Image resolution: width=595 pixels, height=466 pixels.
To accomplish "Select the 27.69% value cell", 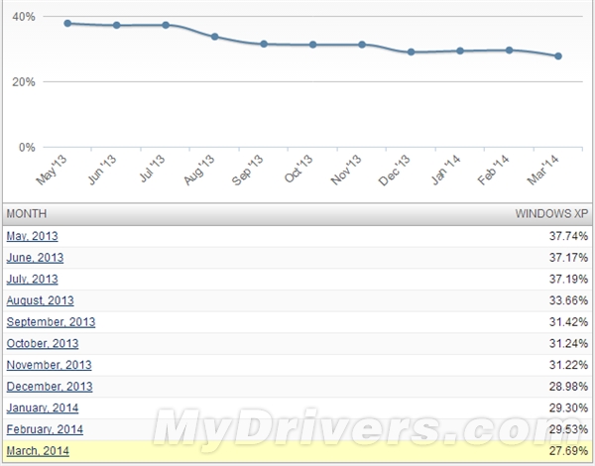I will pyautogui.click(x=568, y=451).
